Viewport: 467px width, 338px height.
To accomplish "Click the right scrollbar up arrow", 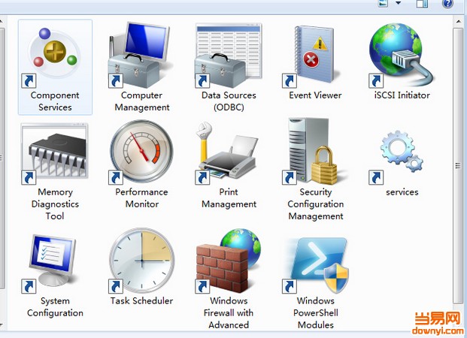I will 459,22.
